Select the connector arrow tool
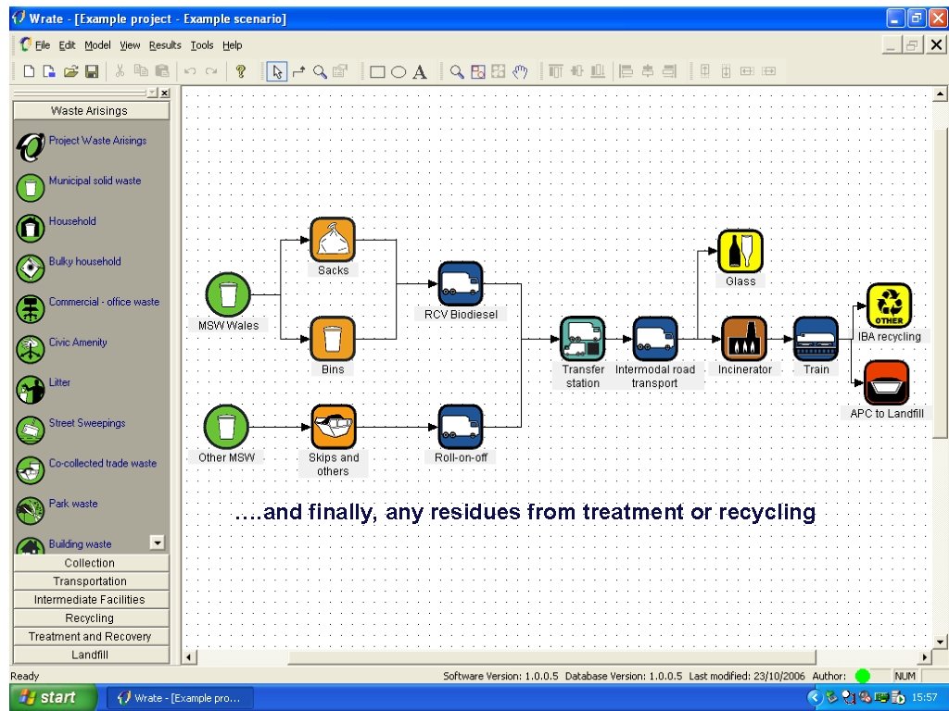Viewport: 949px width, 711px height. [x=297, y=70]
